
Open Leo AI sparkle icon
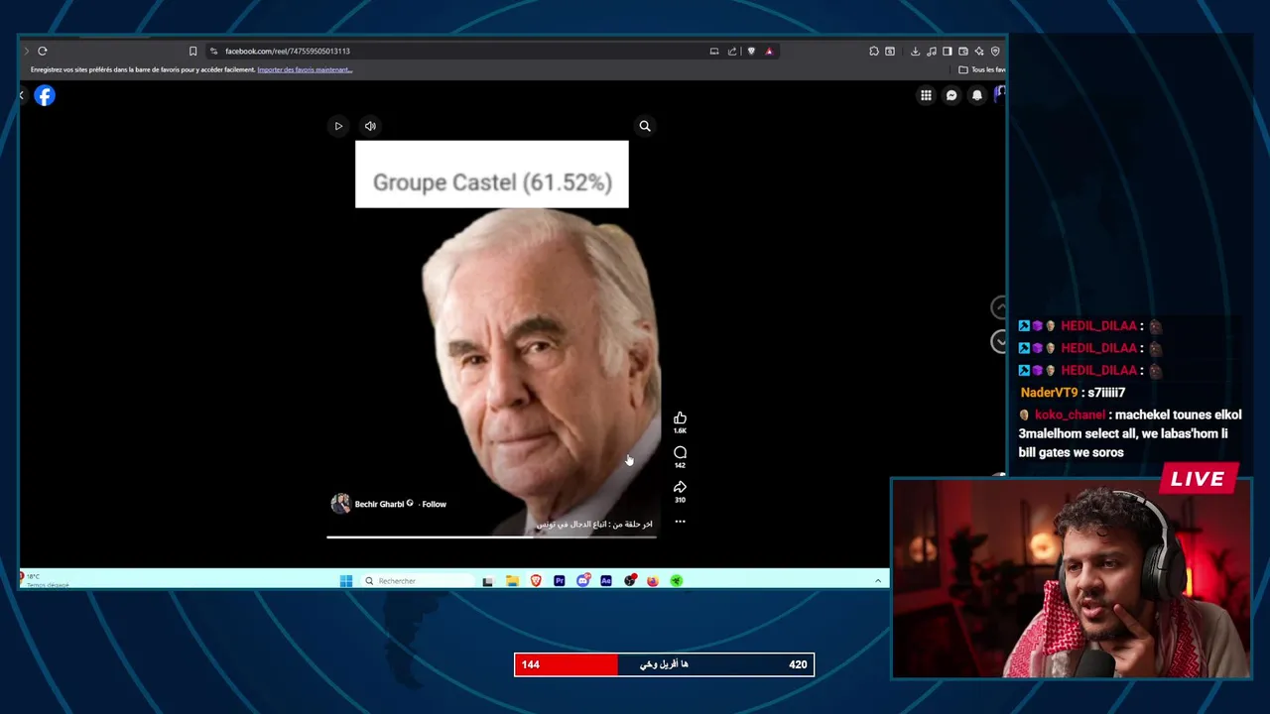tap(979, 51)
